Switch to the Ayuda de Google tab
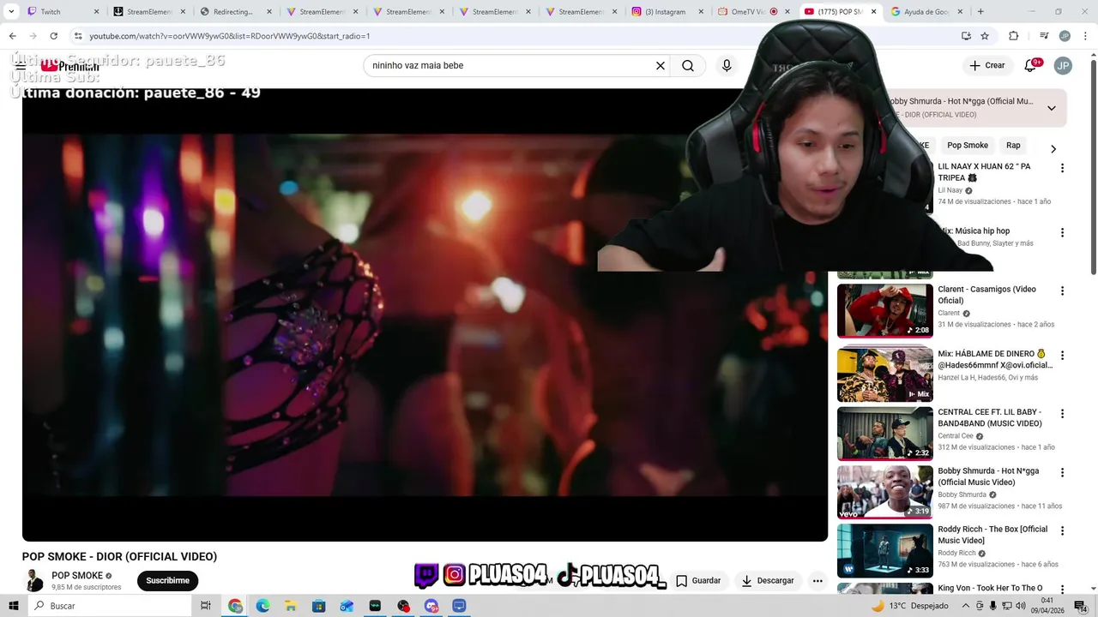 (x=926, y=12)
